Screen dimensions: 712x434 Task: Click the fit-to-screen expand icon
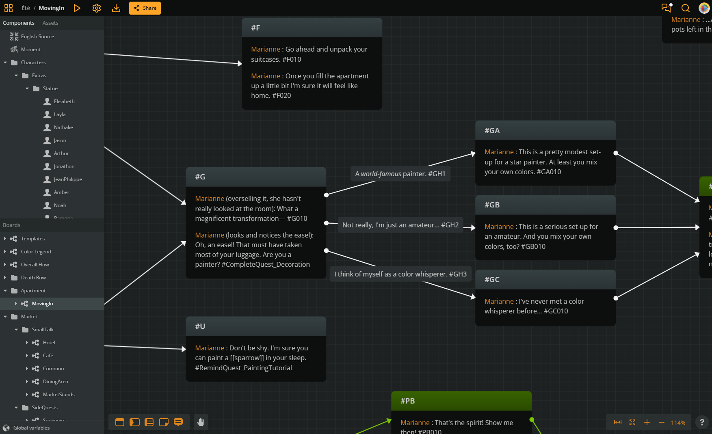(x=632, y=422)
